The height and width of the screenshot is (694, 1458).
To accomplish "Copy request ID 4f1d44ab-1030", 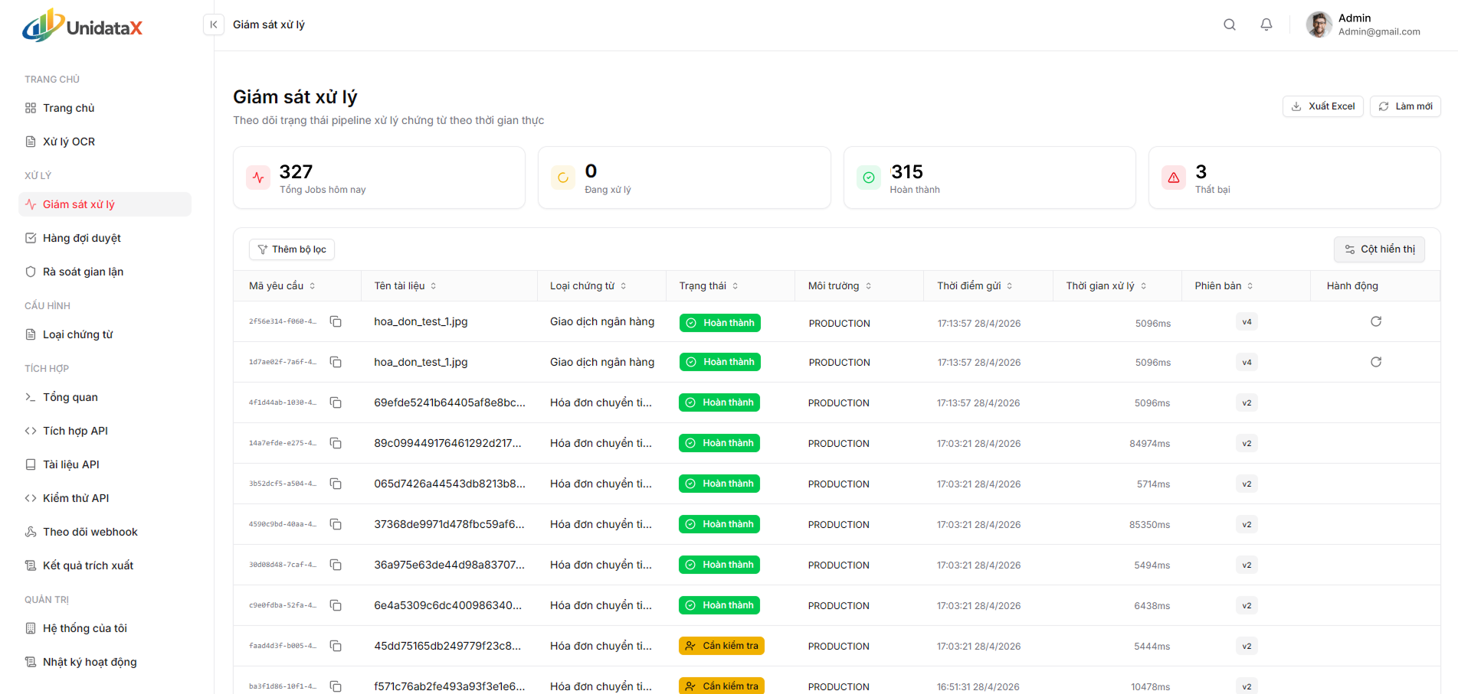I will tap(336, 402).
